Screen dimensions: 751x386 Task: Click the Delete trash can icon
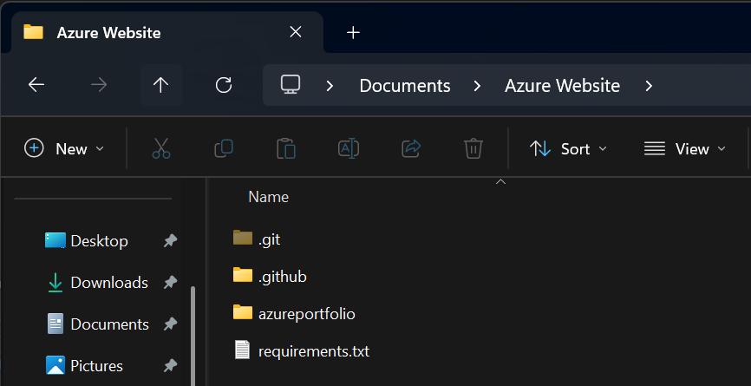point(473,148)
